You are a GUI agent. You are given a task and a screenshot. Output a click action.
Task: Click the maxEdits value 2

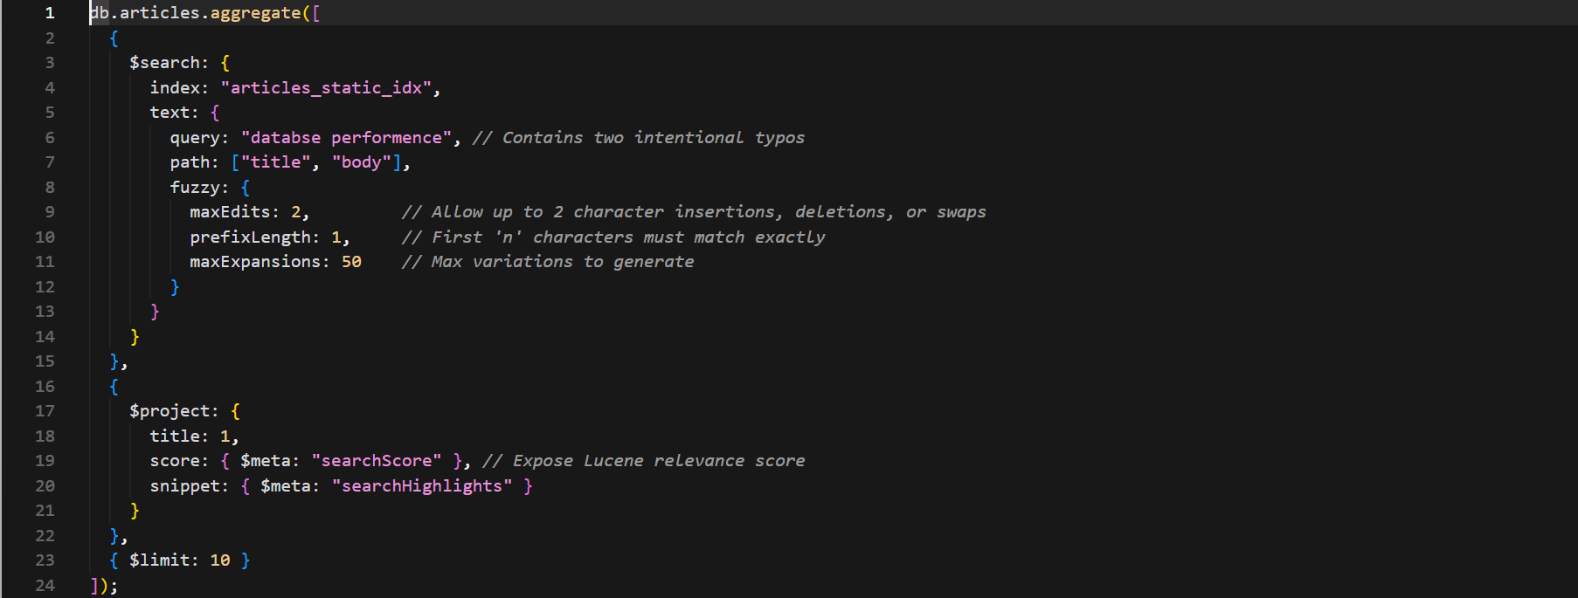[296, 212]
